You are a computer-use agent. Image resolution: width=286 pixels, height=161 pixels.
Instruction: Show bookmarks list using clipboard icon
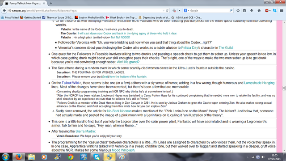click(x=244, y=11)
